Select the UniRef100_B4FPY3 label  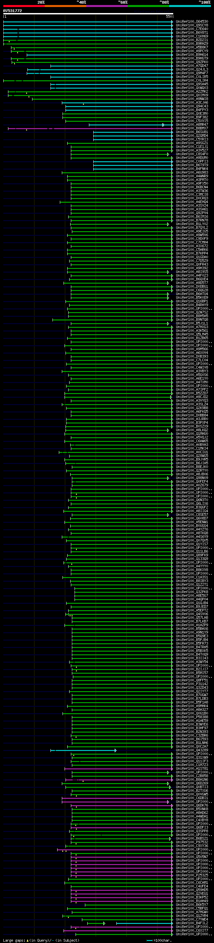pos(192,110)
